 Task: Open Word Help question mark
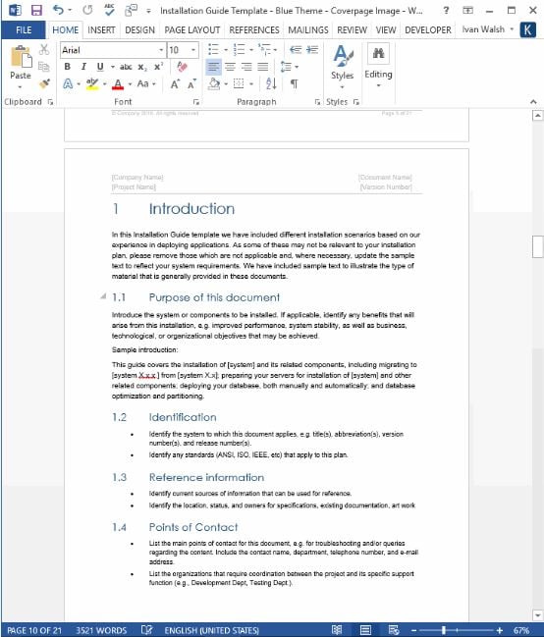pos(446,10)
